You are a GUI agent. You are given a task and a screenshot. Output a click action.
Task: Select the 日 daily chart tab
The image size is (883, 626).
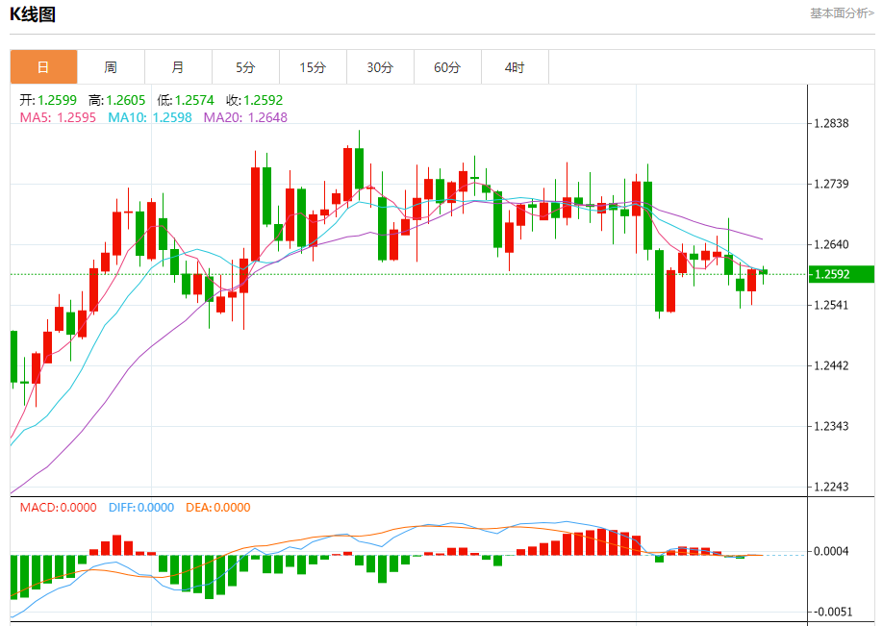tap(43, 67)
